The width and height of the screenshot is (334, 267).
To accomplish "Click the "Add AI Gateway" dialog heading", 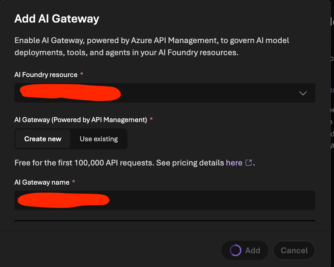I will pyautogui.click(x=57, y=18).
